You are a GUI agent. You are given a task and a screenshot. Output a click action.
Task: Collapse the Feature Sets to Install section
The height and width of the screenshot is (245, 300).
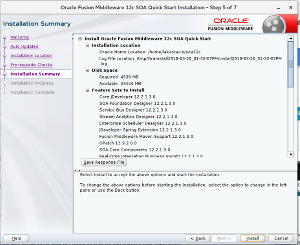(x=87, y=90)
